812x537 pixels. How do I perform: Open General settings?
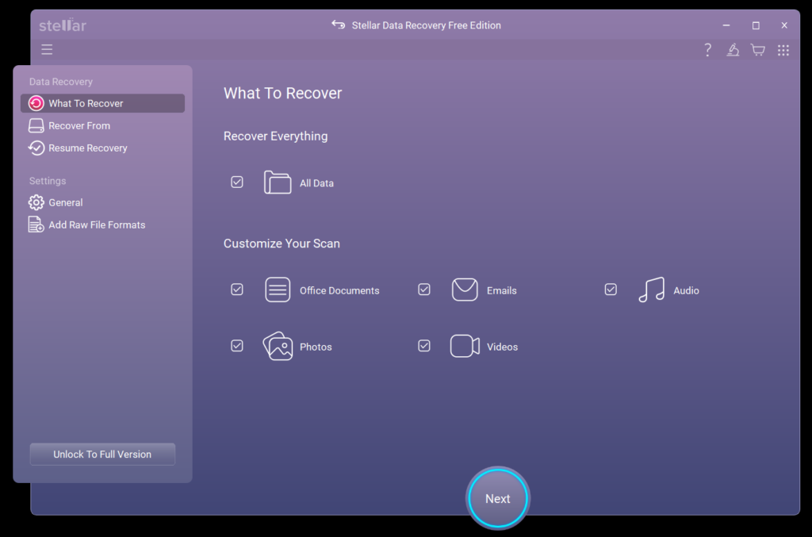click(x=65, y=202)
